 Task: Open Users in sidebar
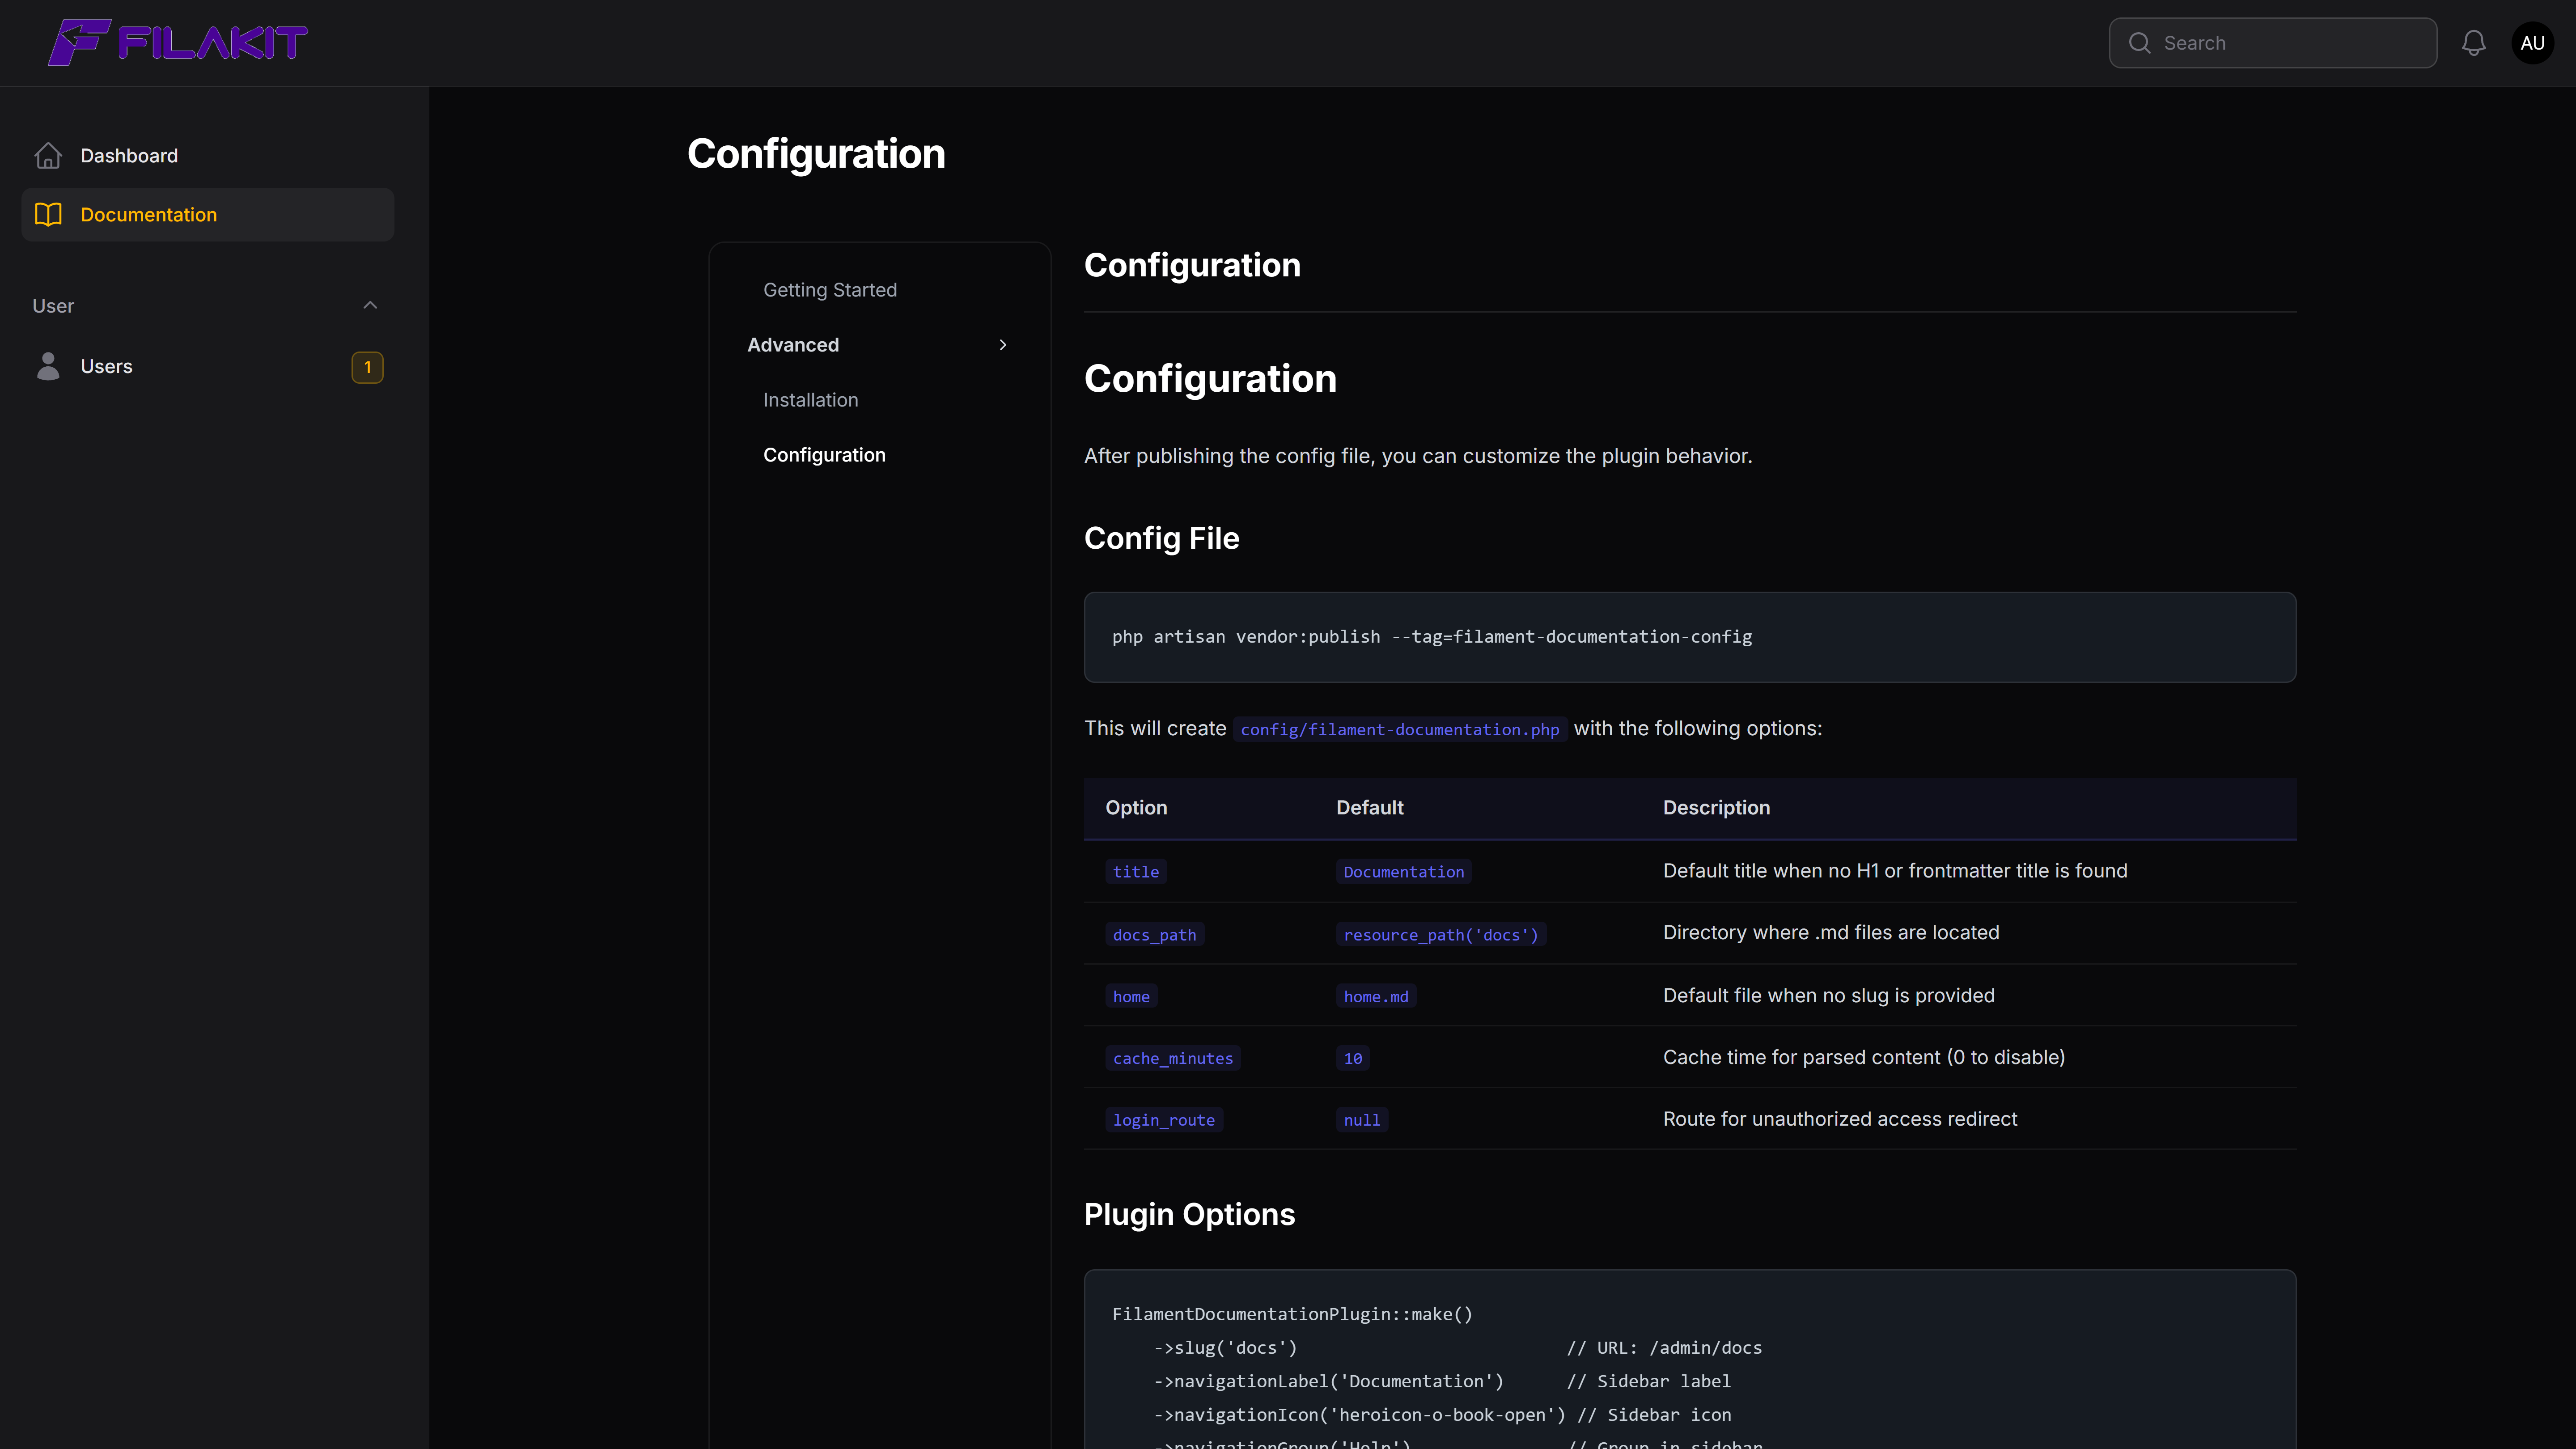point(208,367)
